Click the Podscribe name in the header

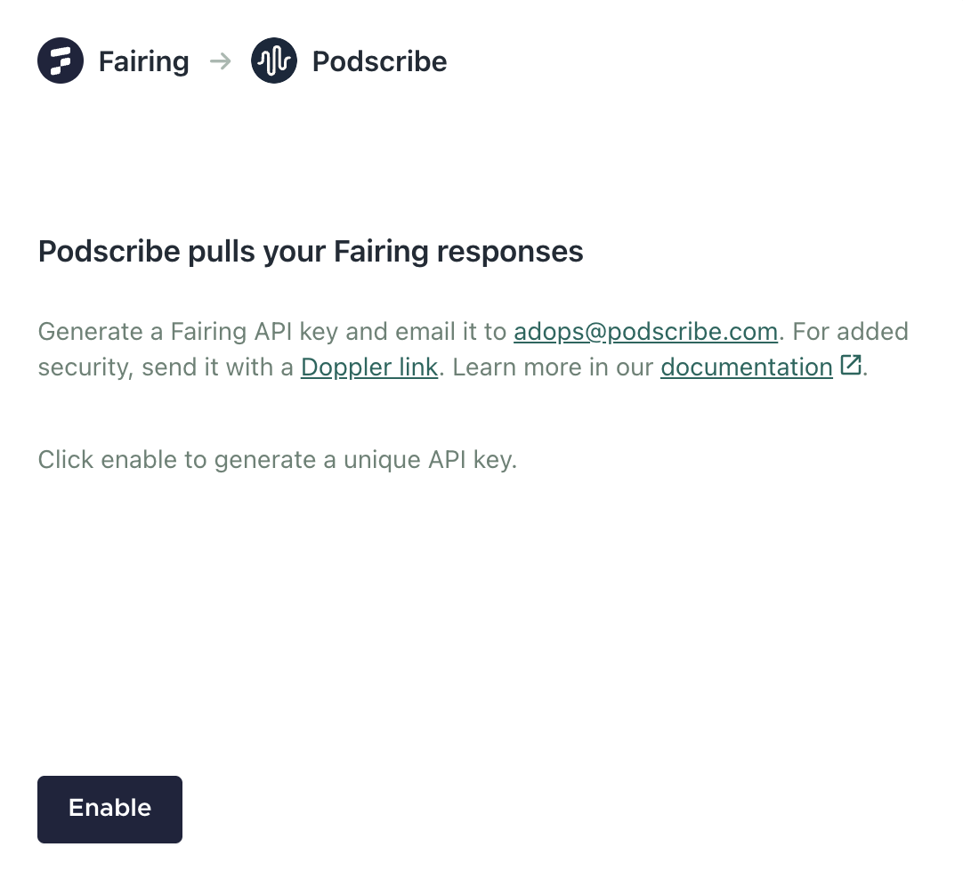click(x=379, y=61)
